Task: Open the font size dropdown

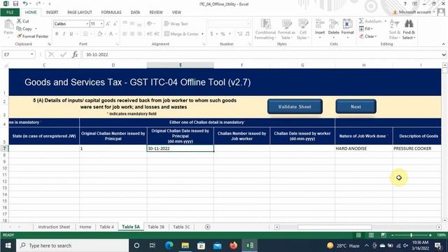Action: click(x=101, y=24)
